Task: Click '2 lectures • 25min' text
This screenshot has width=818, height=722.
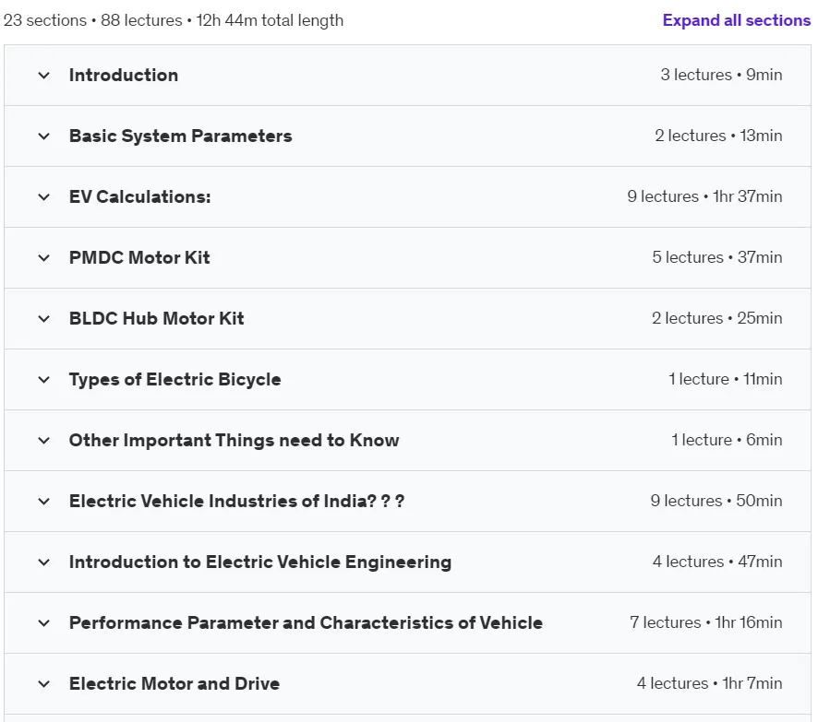Action: tap(716, 318)
